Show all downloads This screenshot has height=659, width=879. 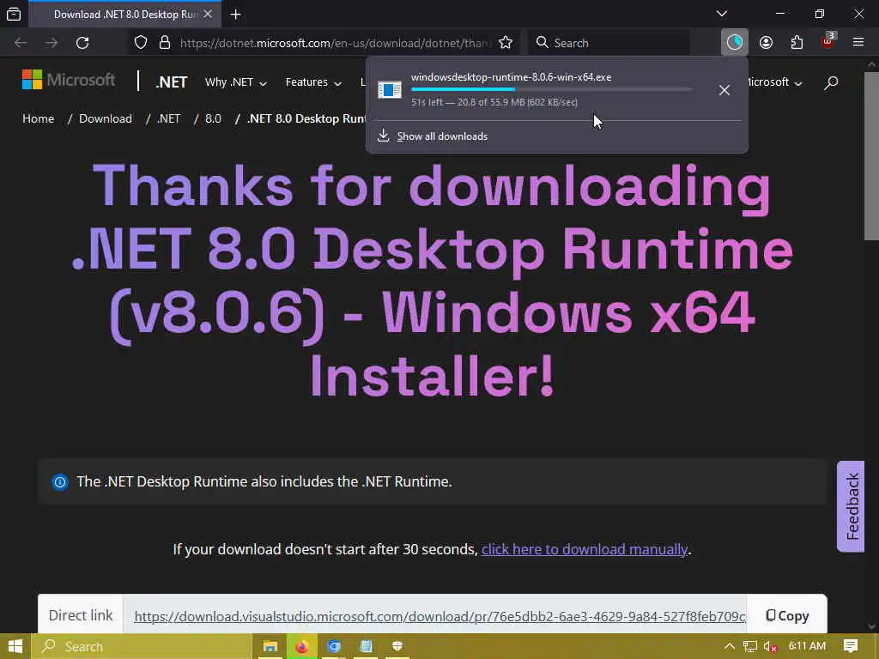[442, 136]
